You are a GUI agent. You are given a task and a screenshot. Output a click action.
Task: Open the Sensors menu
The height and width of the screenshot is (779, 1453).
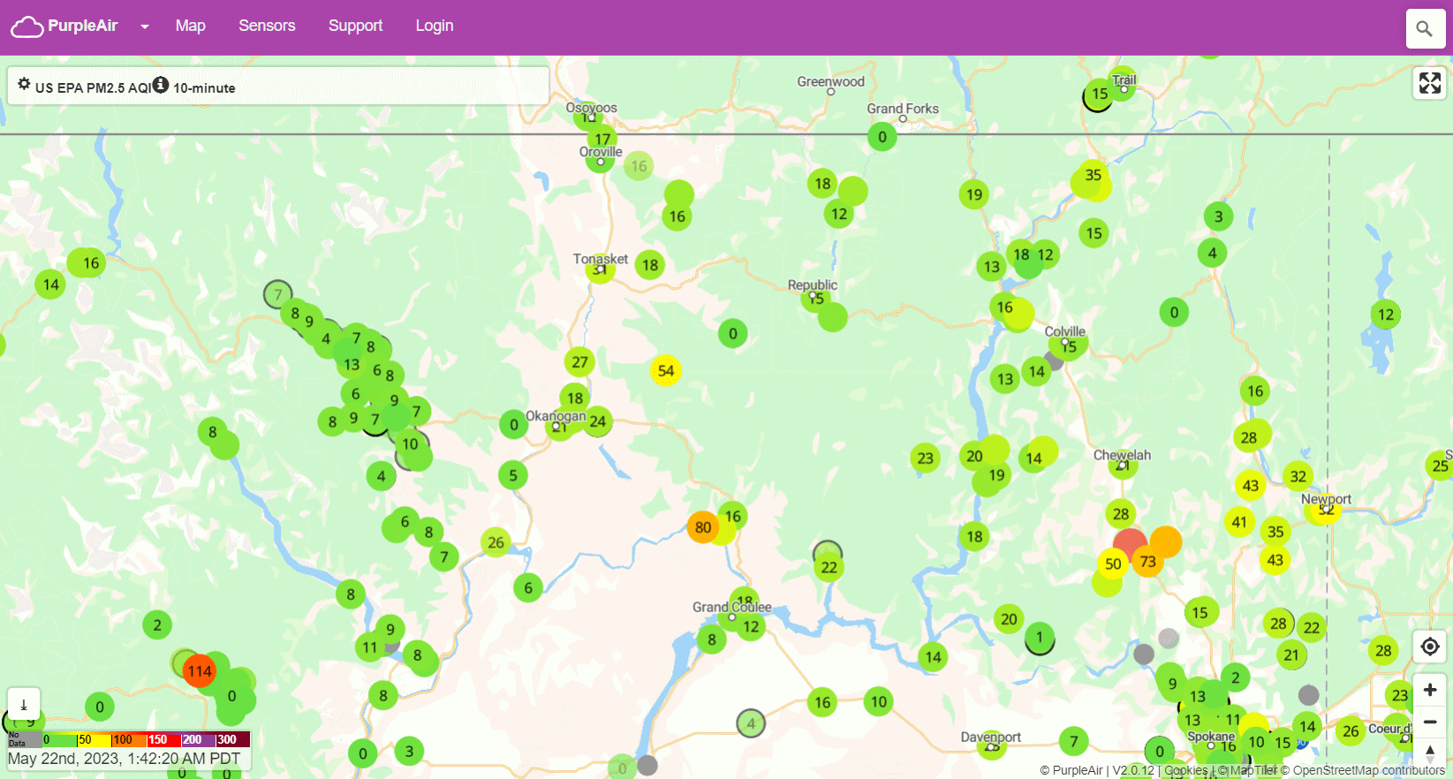tap(267, 26)
